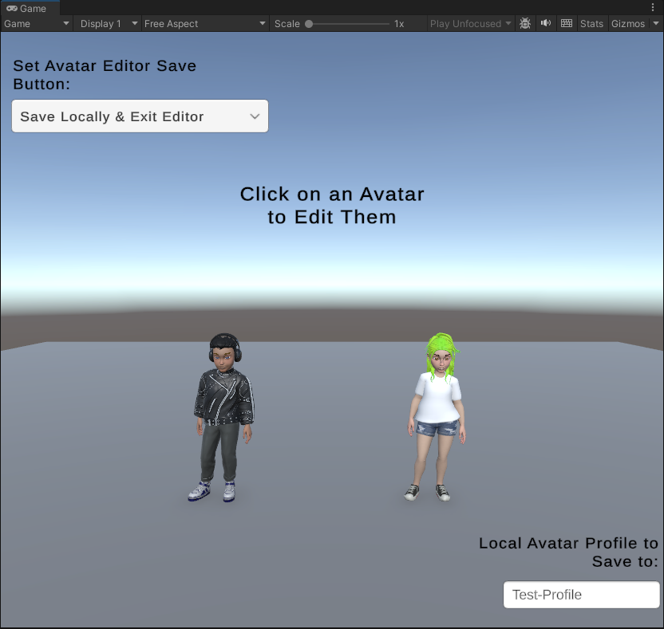Image resolution: width=664 pixels, height=629 pixels.
Task: Toggle the keyboard shortcuts icon
Action: (x=567, y=24)
